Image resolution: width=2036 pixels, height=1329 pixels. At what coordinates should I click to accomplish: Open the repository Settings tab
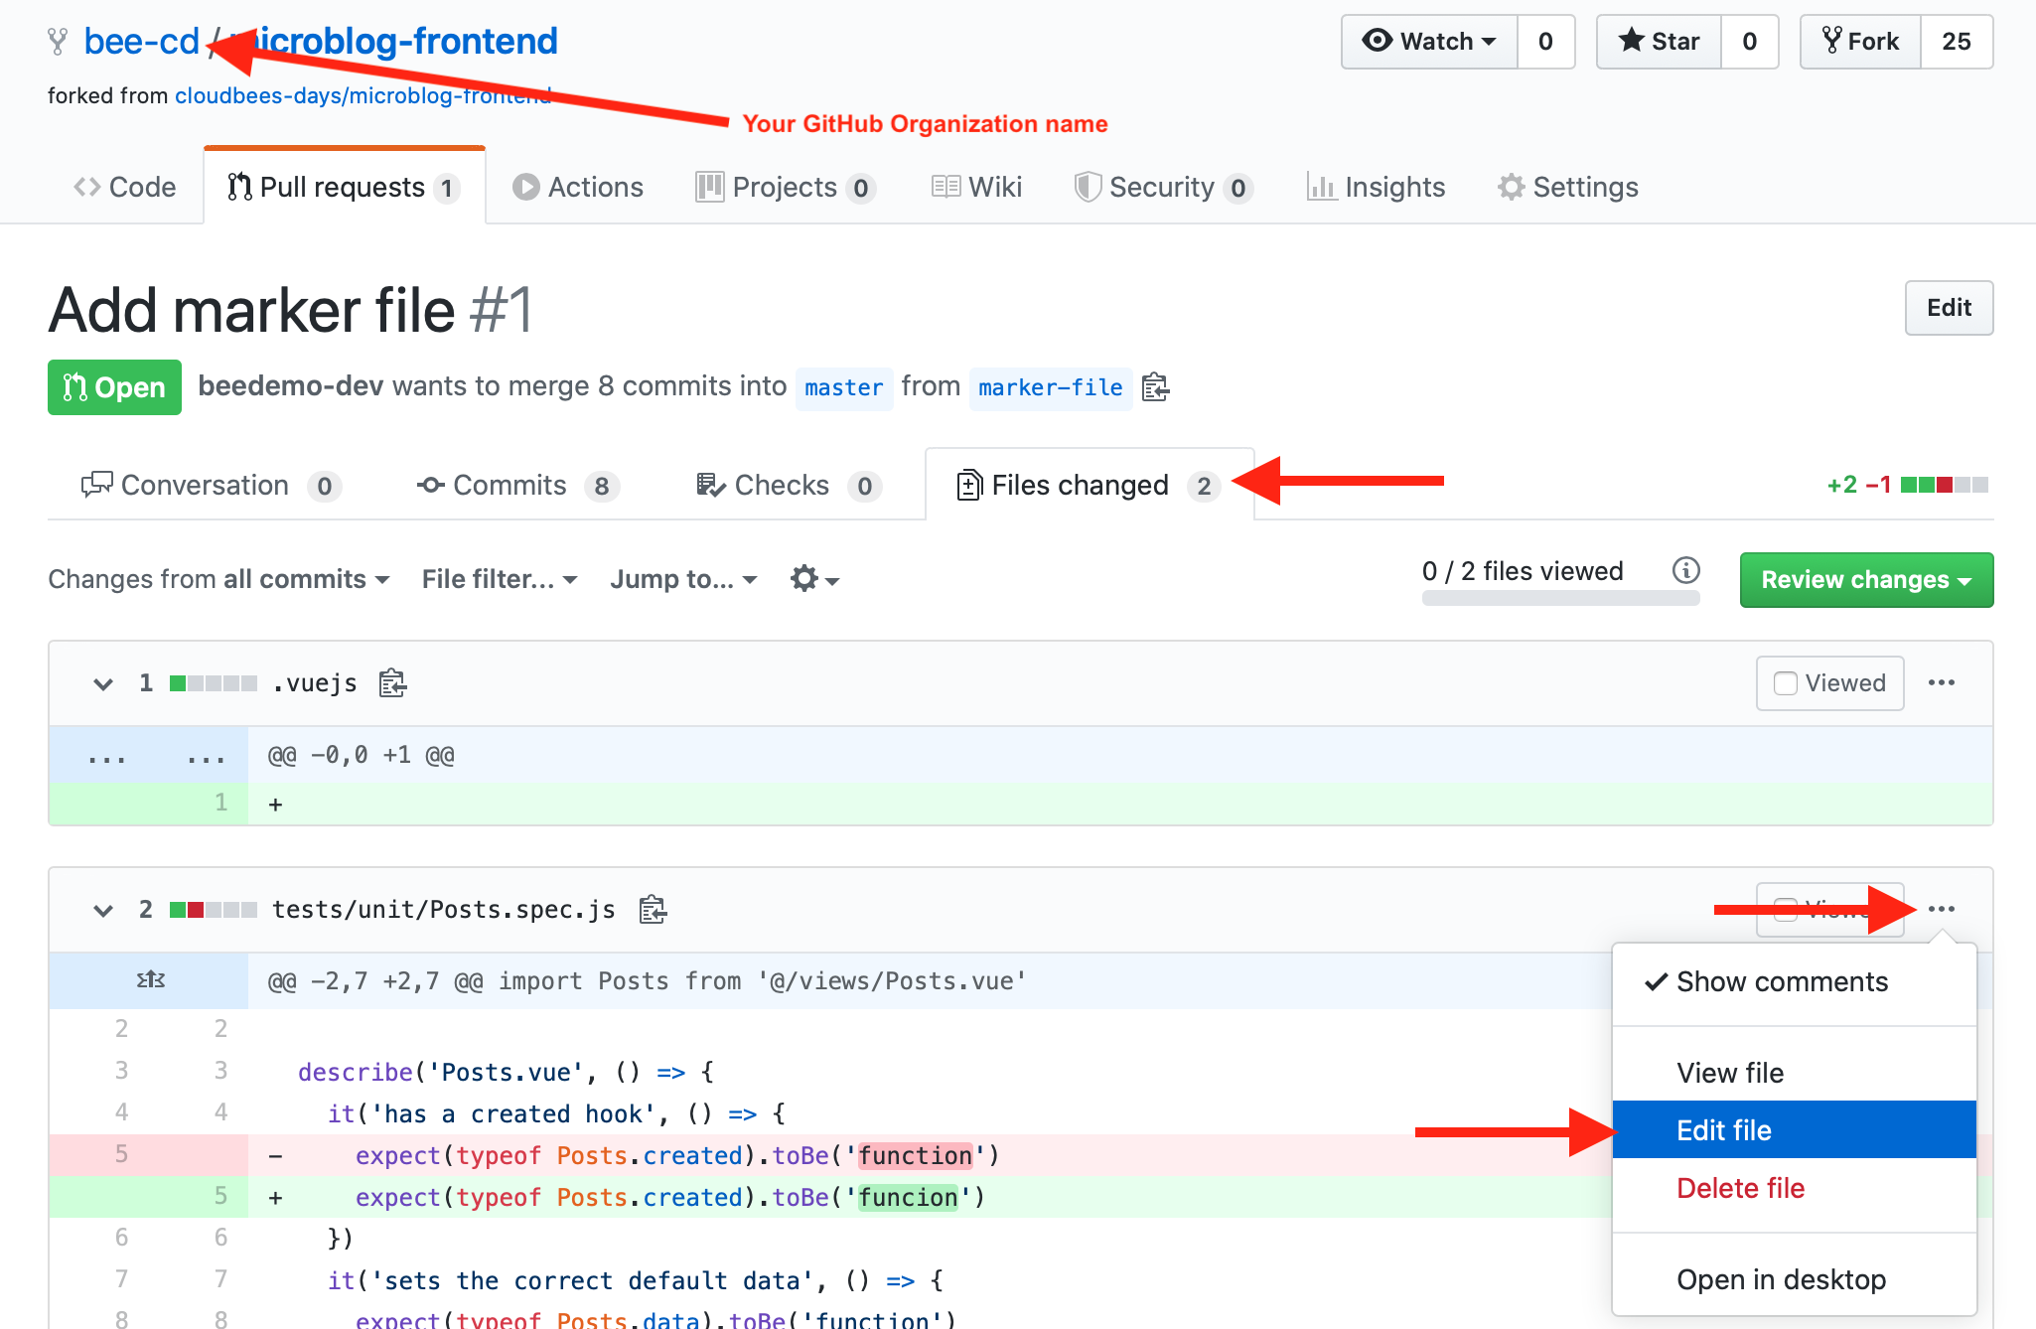point(1568,187)
